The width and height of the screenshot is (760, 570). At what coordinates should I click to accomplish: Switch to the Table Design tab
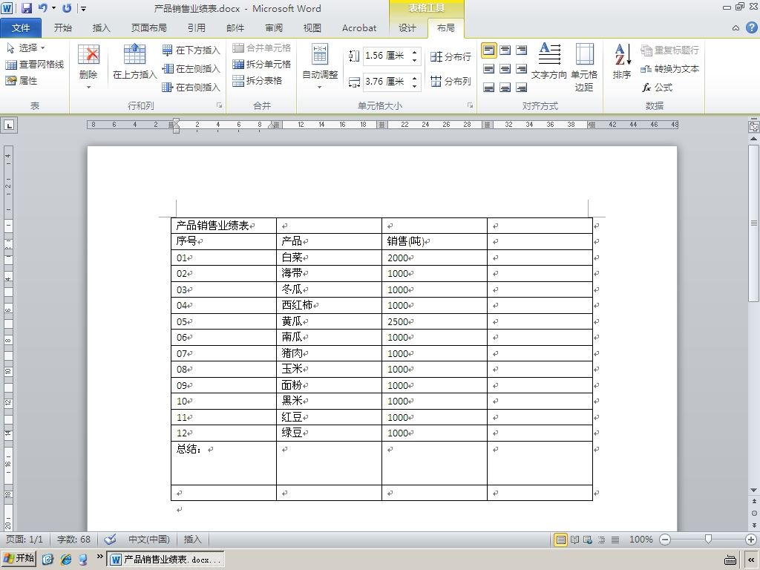407,28
